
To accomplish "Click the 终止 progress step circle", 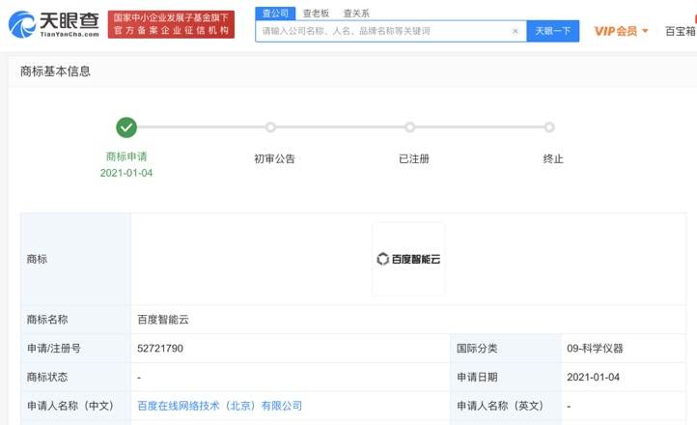I will click(x=549, y=127).
